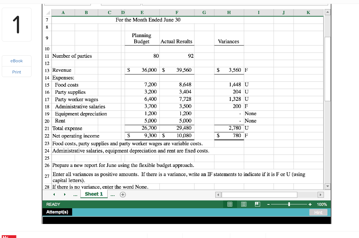The image size is (359, 238).
Task: Click the 100% zoom level indicator
Action: (322, 204)
